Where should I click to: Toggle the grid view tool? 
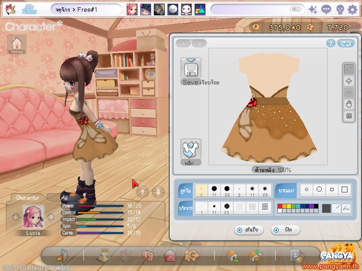[349, 116]
